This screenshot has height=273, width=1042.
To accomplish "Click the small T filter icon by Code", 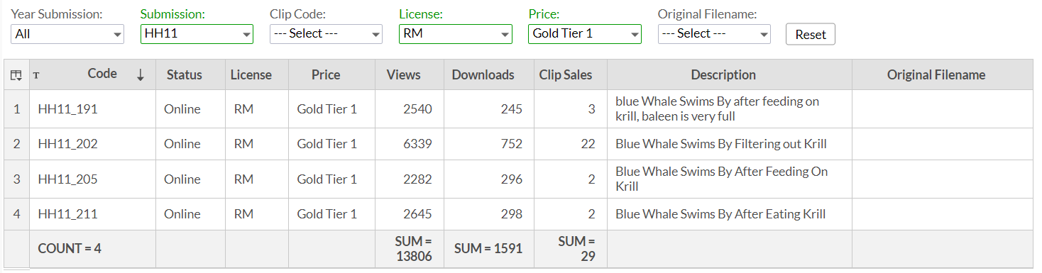I will (36, 75).
